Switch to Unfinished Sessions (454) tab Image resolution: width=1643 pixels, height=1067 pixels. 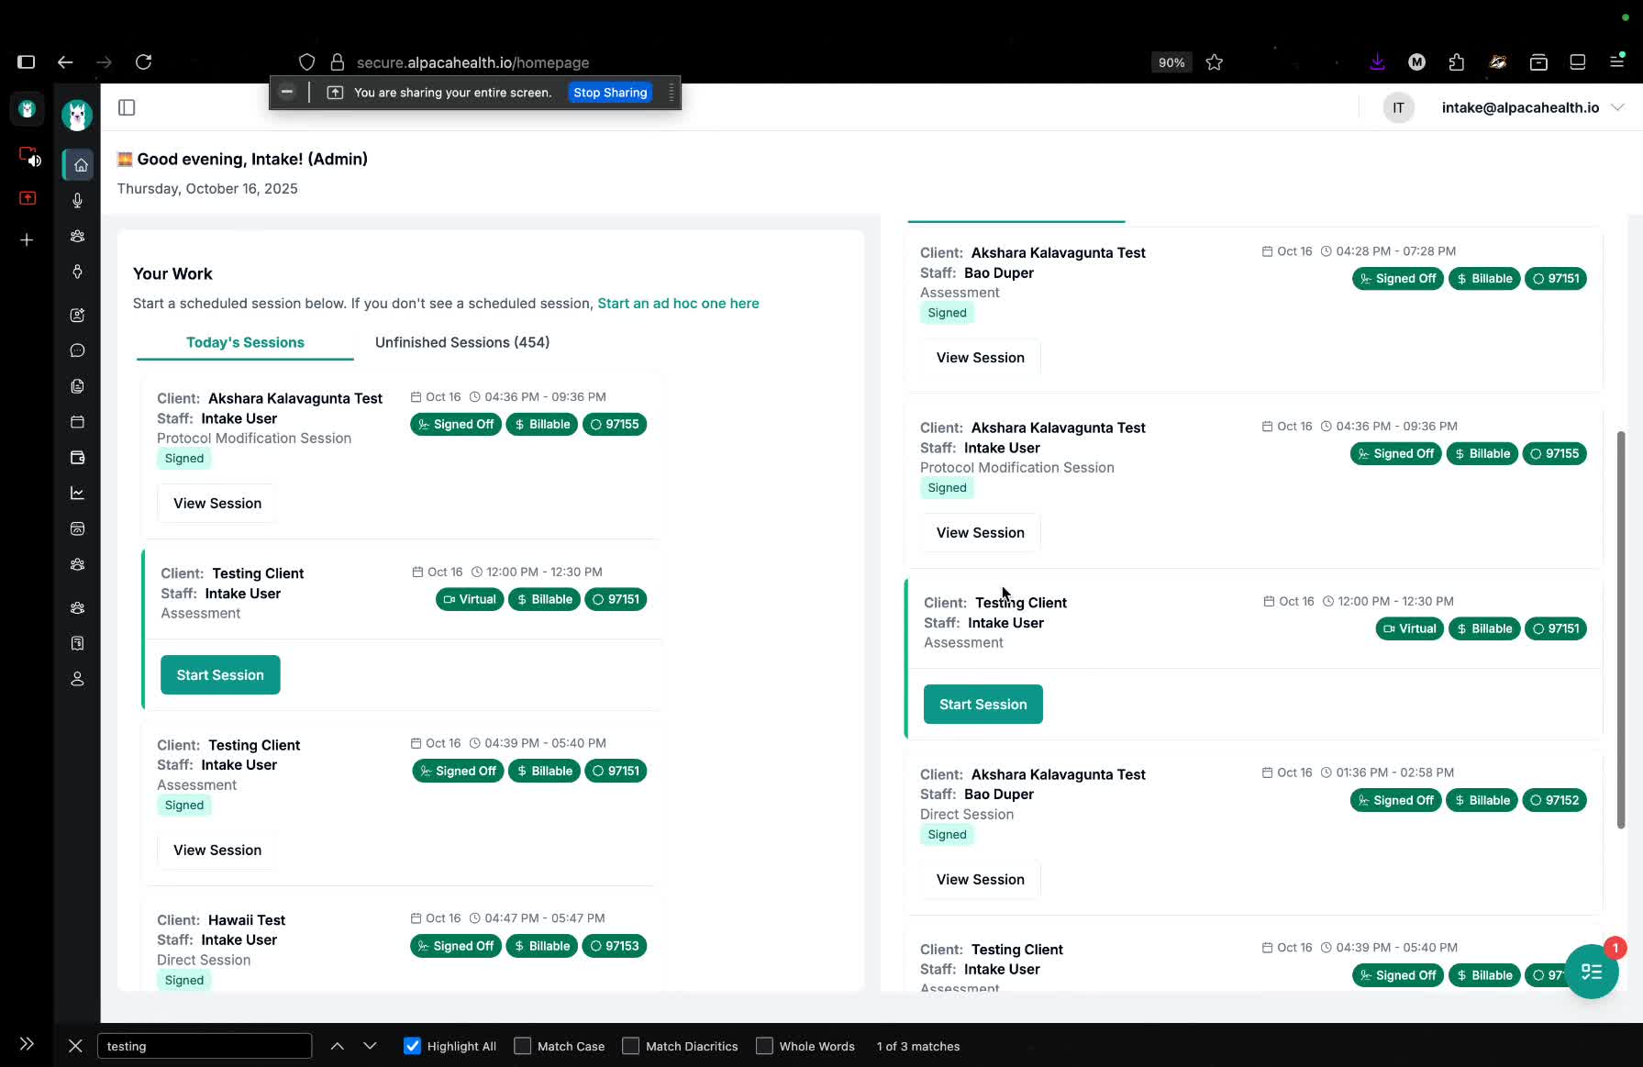point(462,342)
